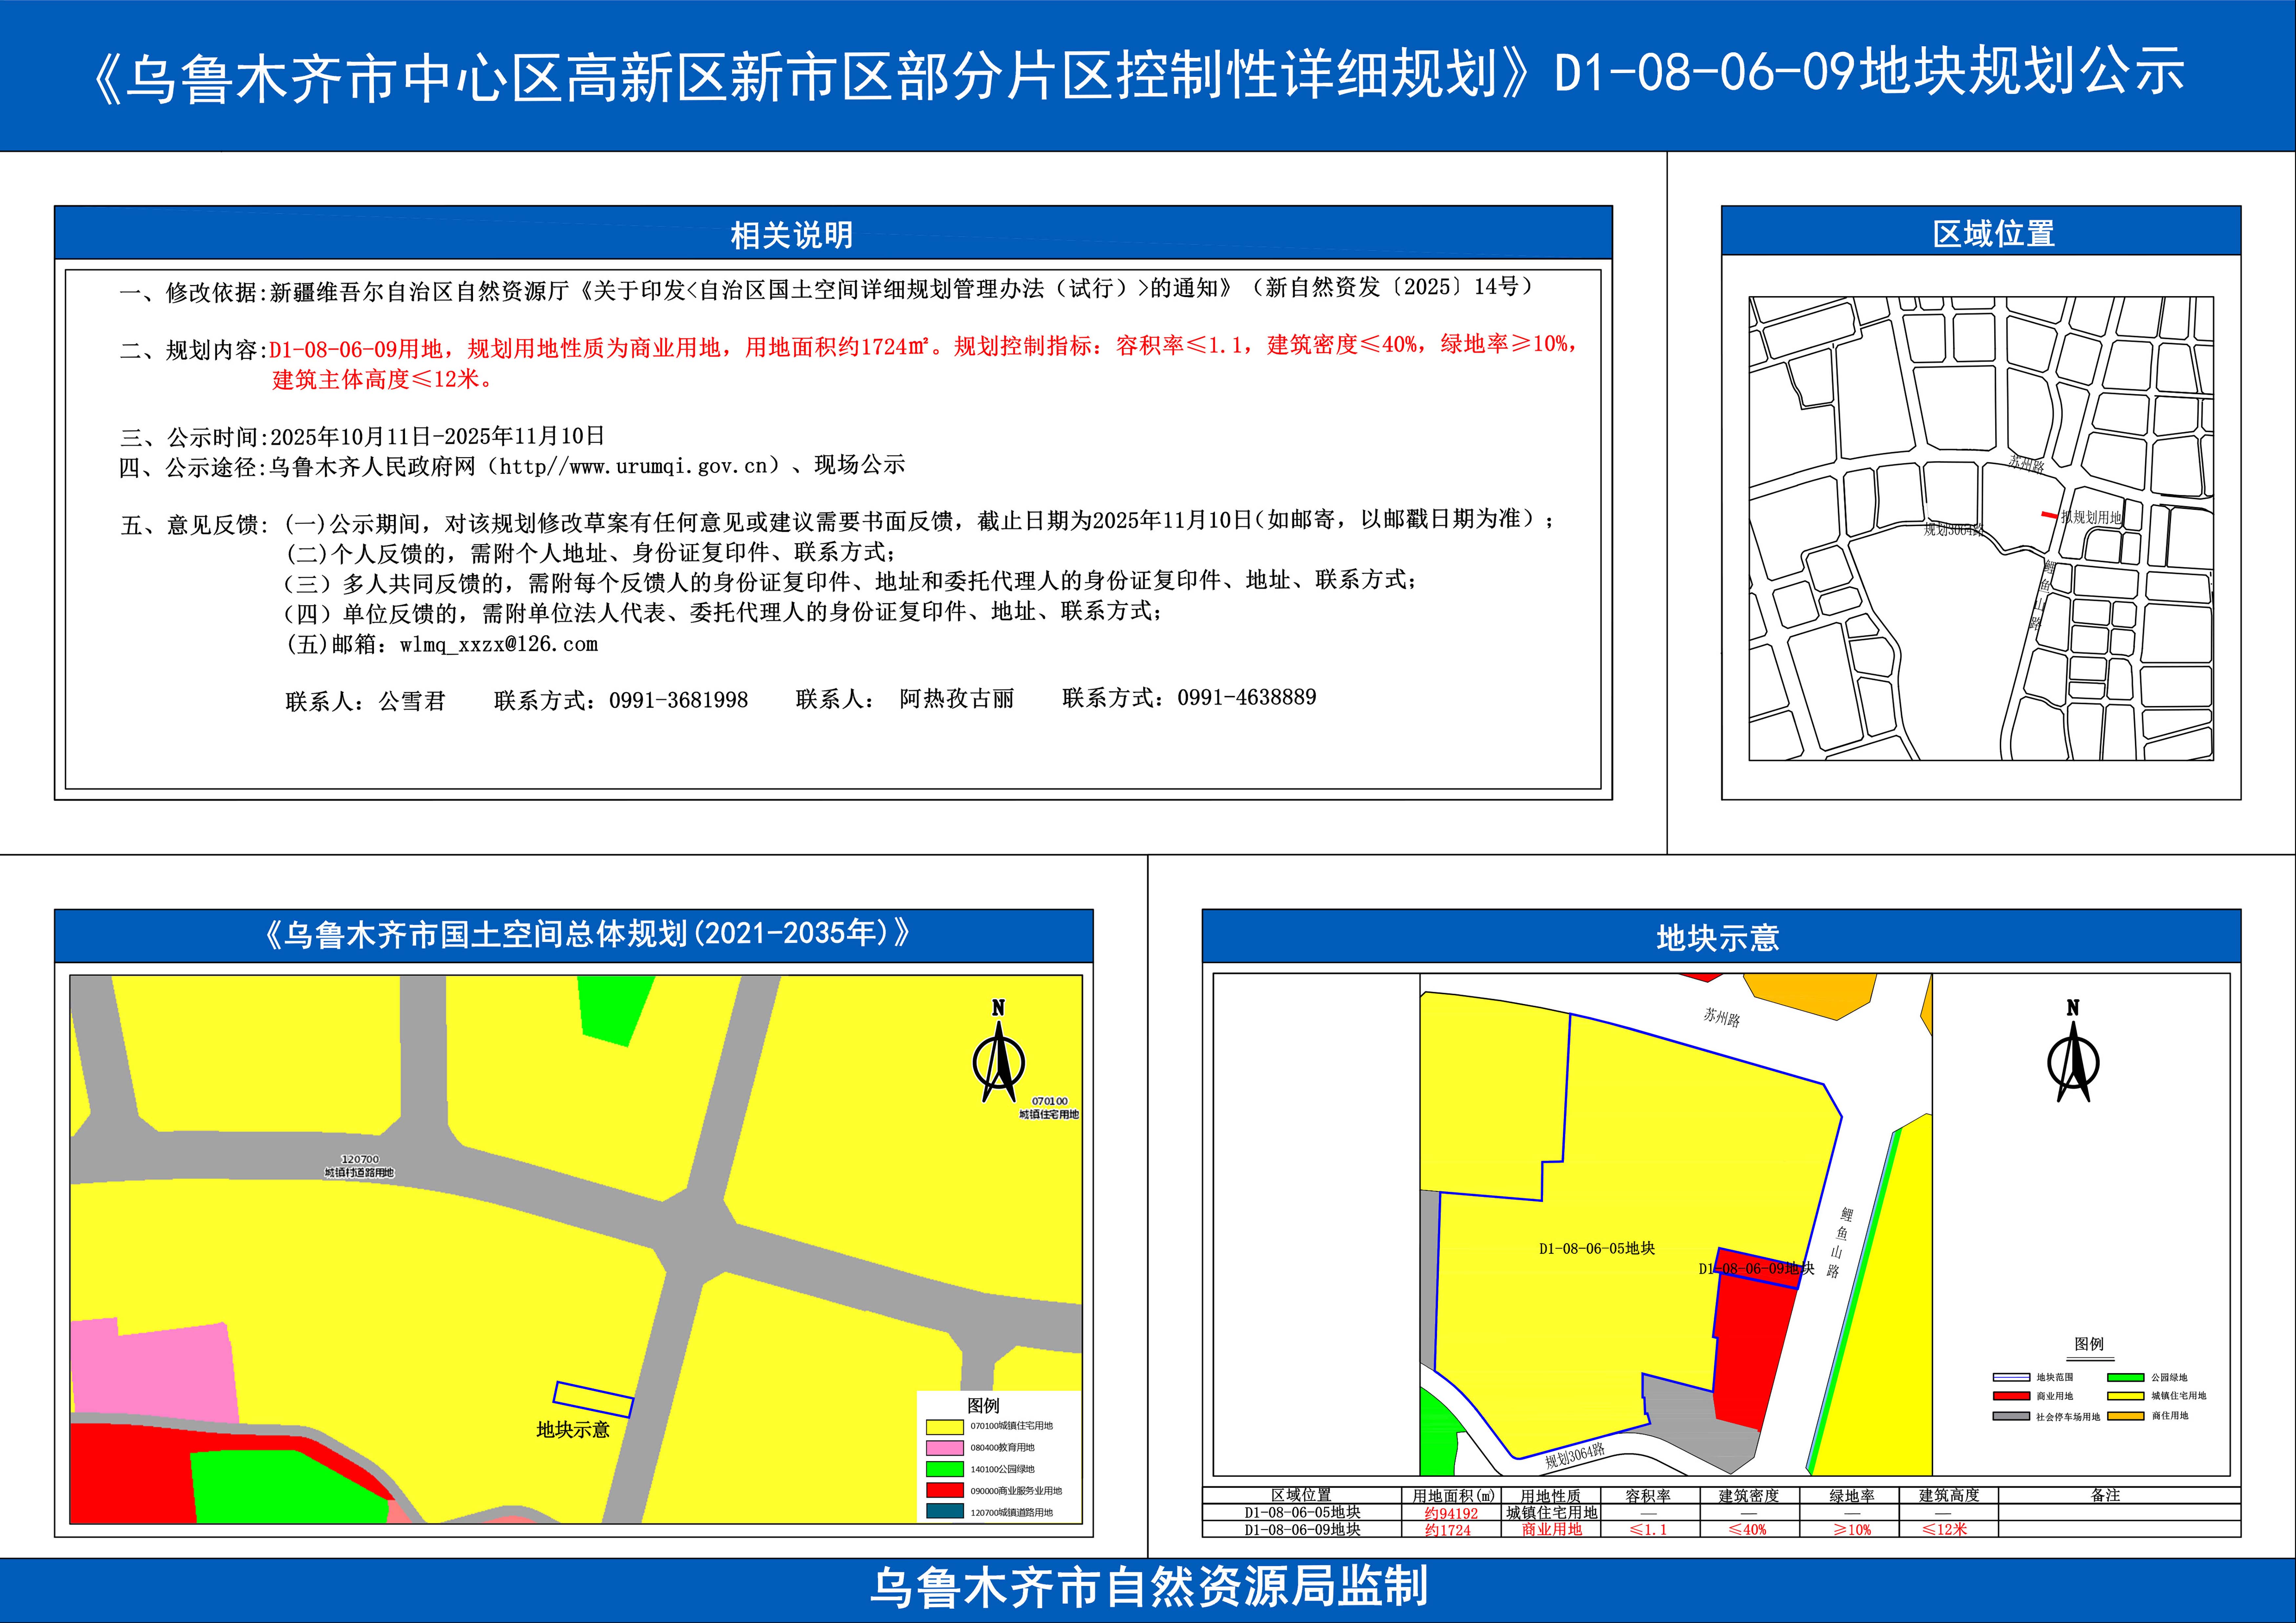The width and height of the screenshot is (2296, 1623).
Task: Click the 地块示意 panel header
Action: (1718, 937)
